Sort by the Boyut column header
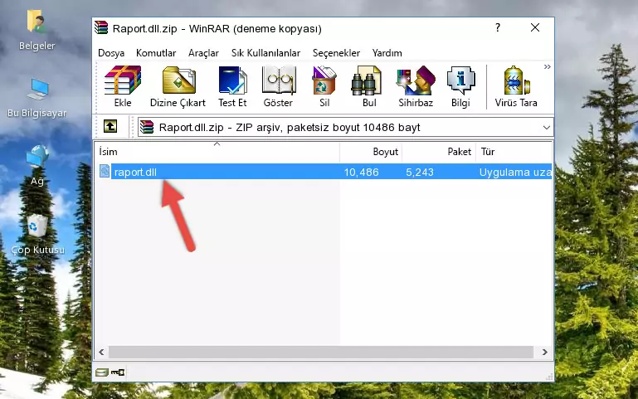Viewport: 638px width, 399px height. [x=371, y=151]
